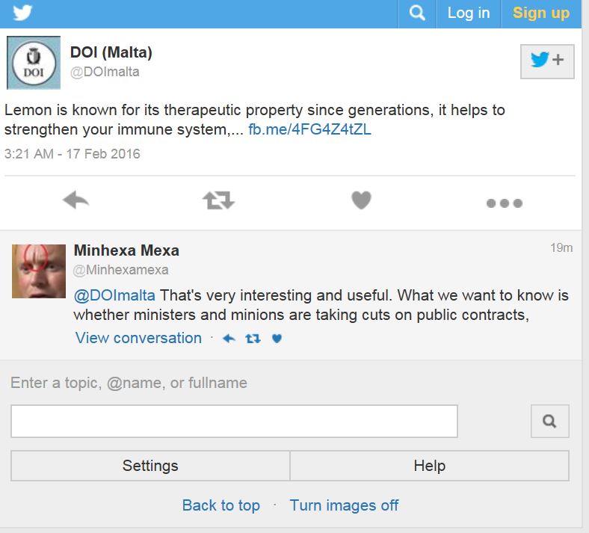The width and height of the screenshot is (589, 533).
Task: Retweet Minhexa Mexa's reply
Action: (253, 339)
